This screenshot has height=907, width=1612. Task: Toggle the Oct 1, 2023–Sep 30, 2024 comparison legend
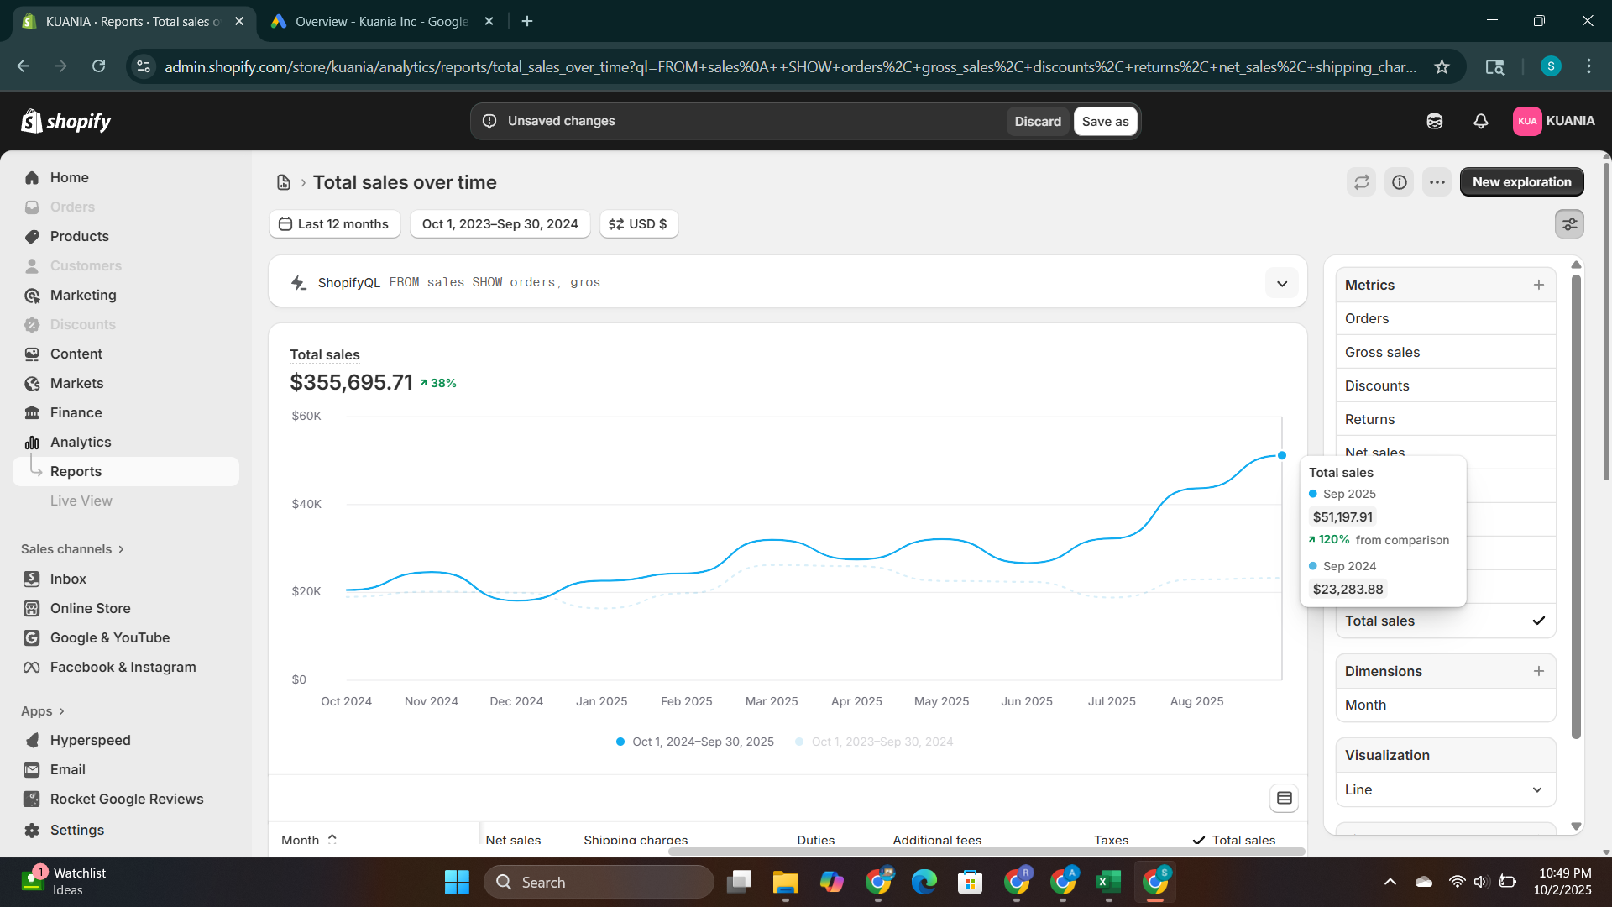coord(874,742)
